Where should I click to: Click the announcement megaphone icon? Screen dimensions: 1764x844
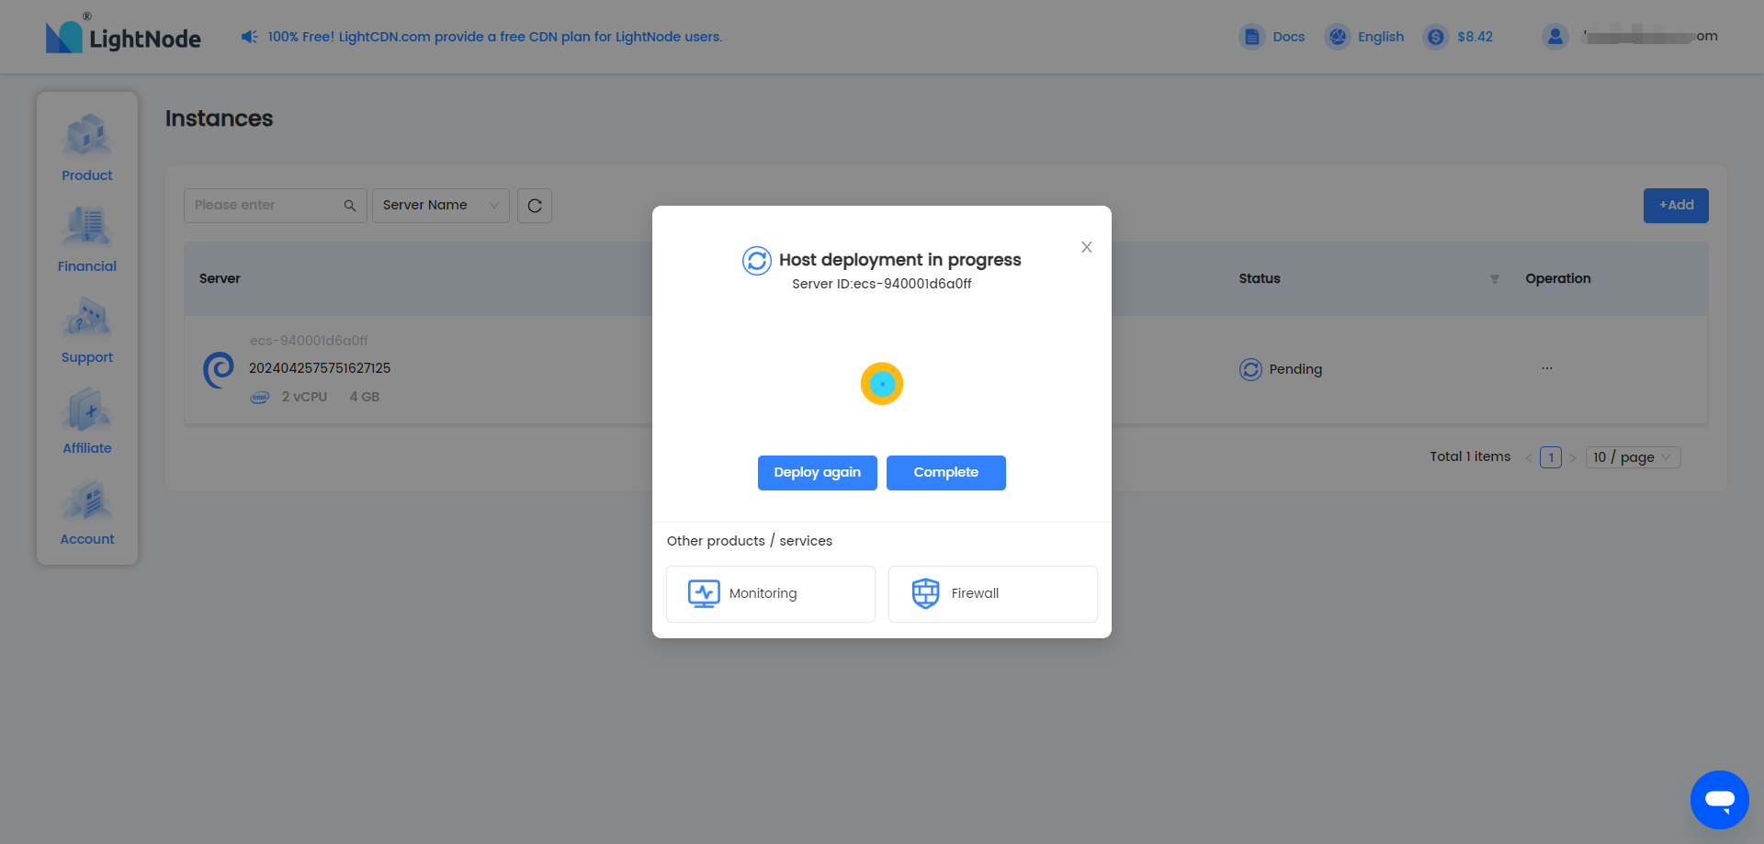pos(249,37)
